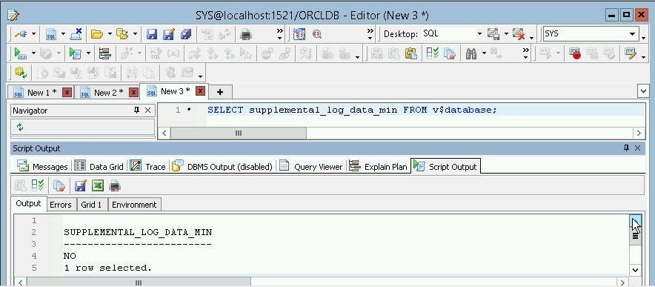Click the execute as script icon
655x287 pixels.
[x=75, y=53]
